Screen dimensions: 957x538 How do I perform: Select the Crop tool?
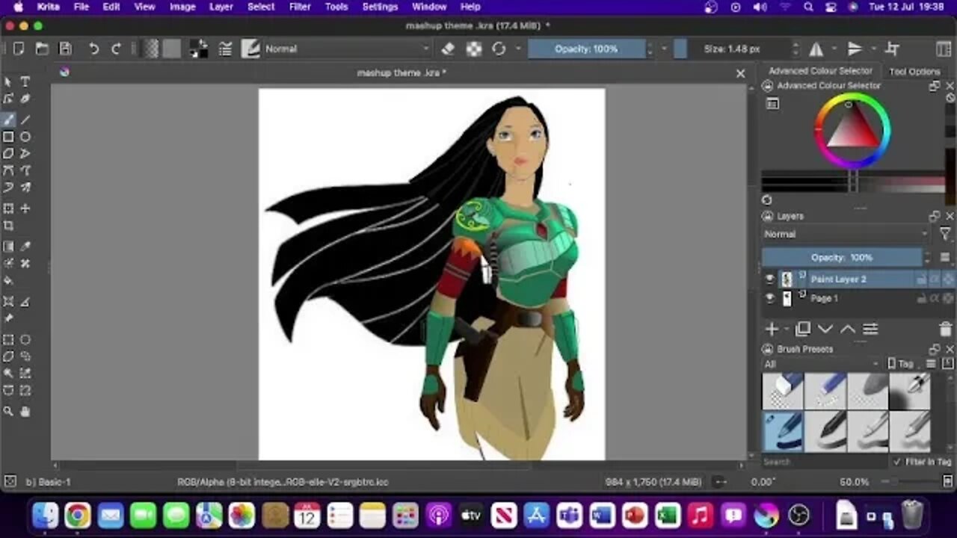pyautogui.click(x=8, y=226)
